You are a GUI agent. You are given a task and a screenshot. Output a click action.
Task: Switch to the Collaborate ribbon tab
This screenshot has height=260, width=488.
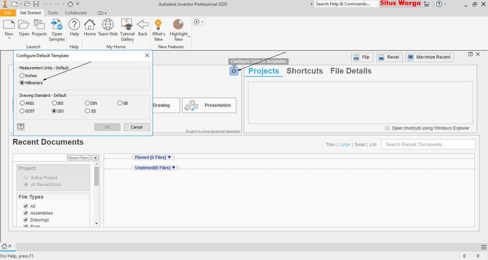pyautogui.click(x=76, y=13)
